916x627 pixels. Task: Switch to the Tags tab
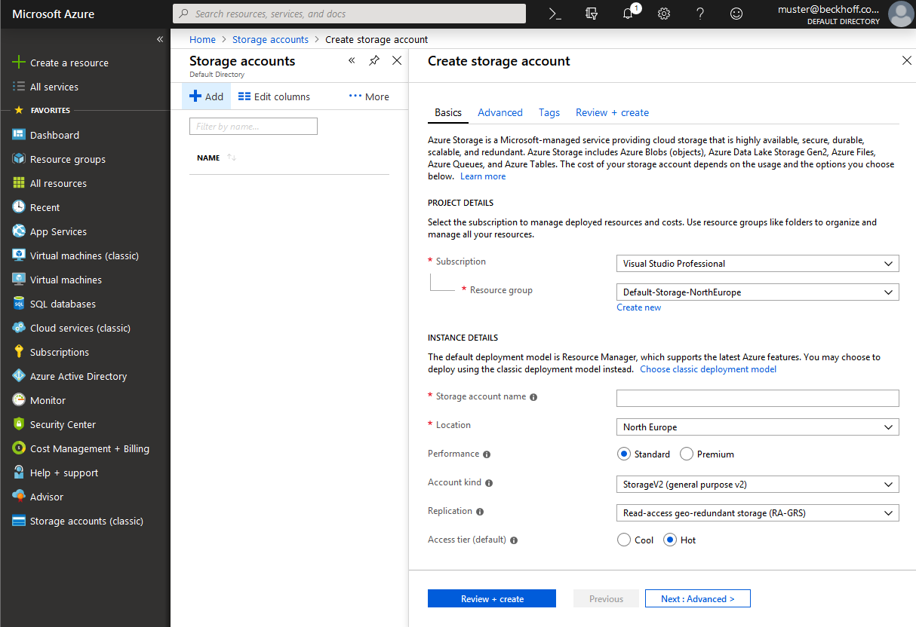click(549, 112)
